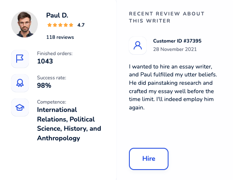Click the Recent Review About This Writer heading
233x180 pixels.
167,17
